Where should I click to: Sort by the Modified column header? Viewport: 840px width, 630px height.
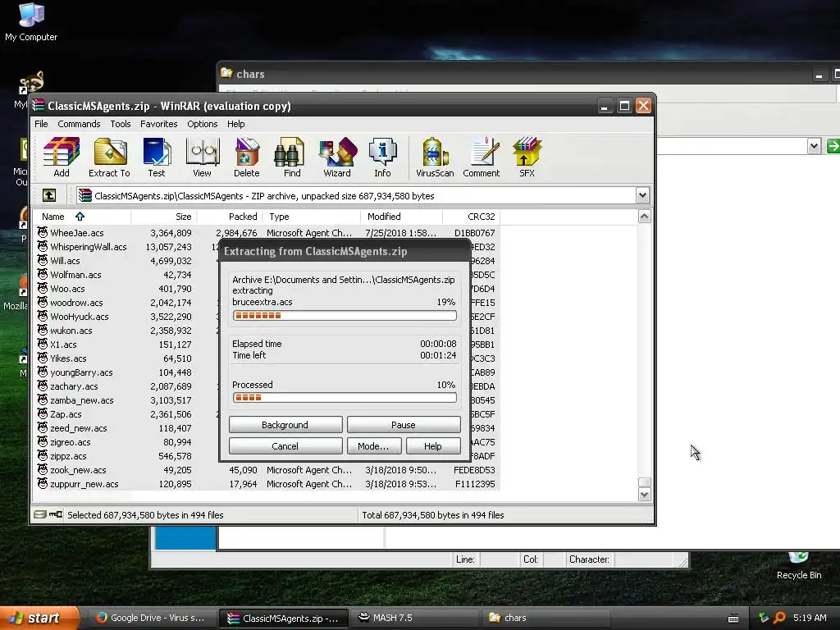point(402,217)
